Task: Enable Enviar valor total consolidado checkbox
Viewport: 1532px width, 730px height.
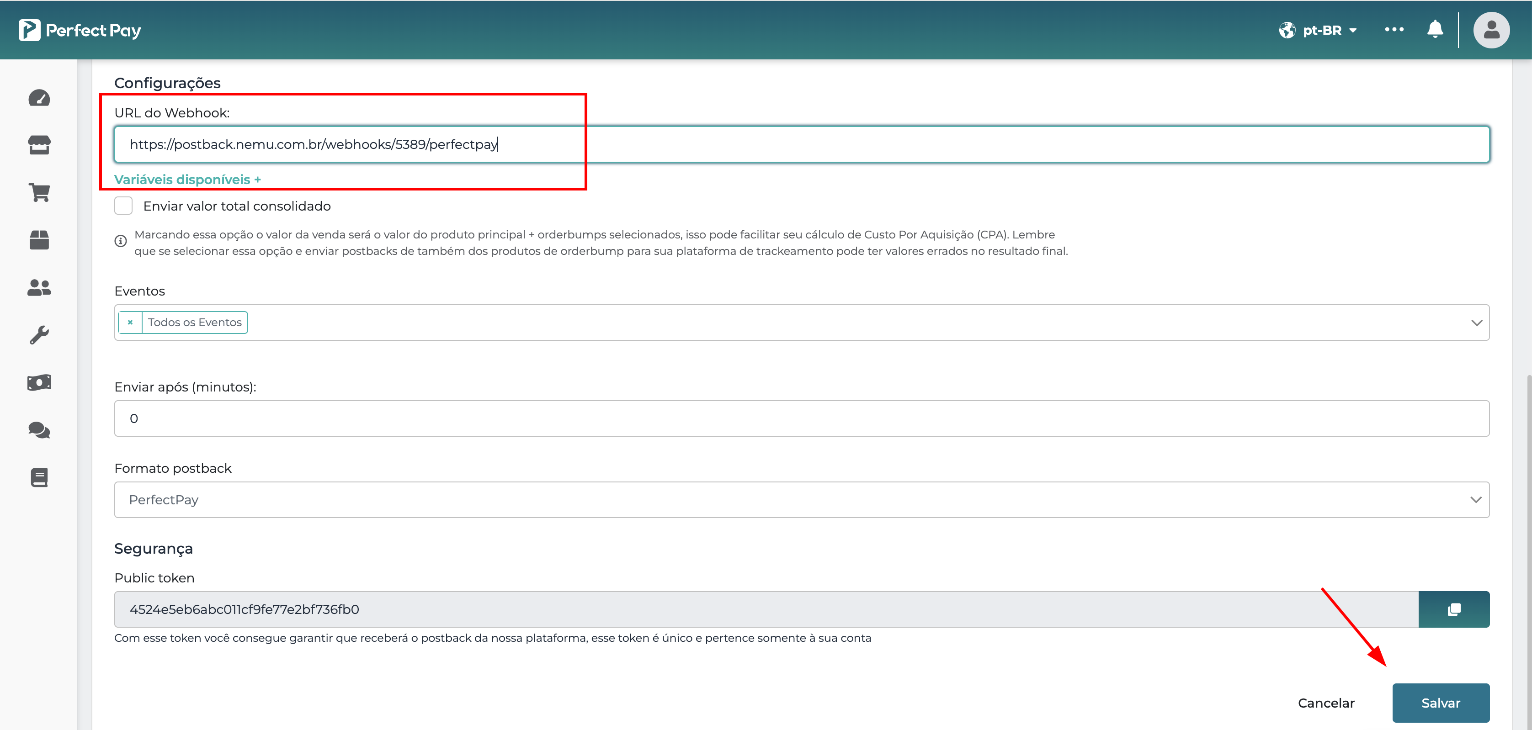Action: [x=123, y=206]
